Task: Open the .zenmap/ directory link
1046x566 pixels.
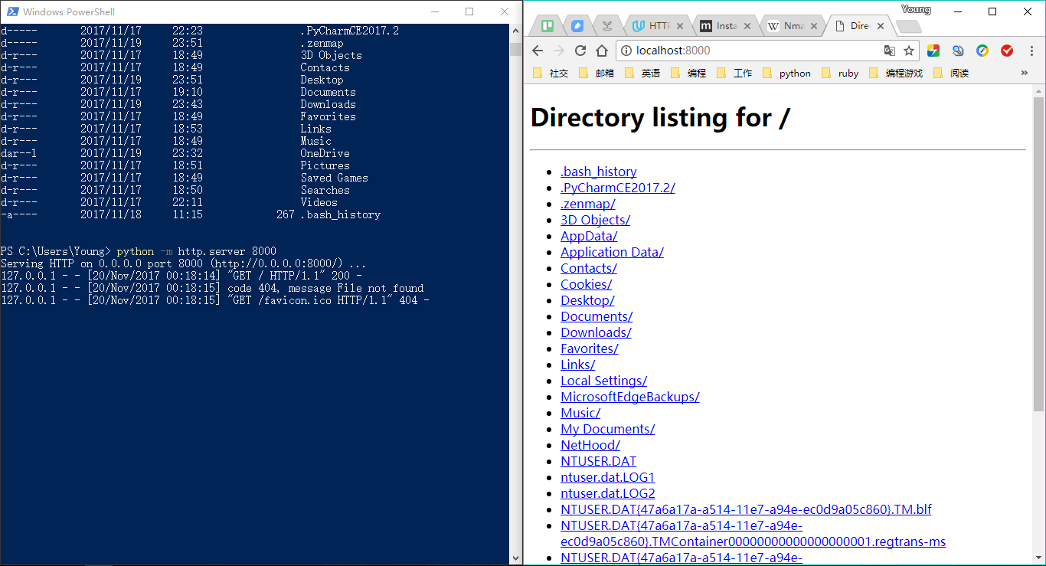Action: click(x=588, y=204)
